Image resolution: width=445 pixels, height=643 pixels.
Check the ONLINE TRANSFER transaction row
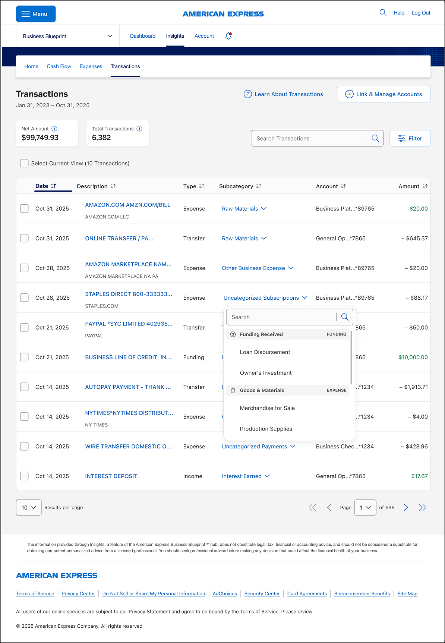pyautogui.click(x=24, y=238)
